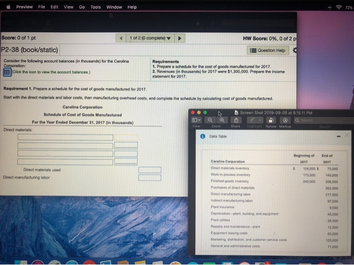
Task: Open the File menu
Action: tap(41, 7)
